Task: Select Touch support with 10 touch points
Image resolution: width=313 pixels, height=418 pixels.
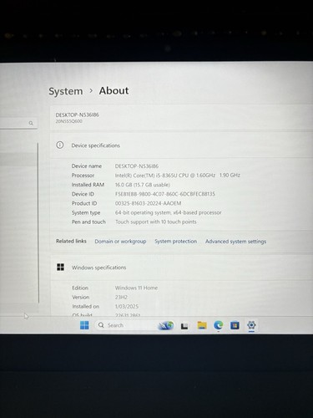Action: coord(156,222)
